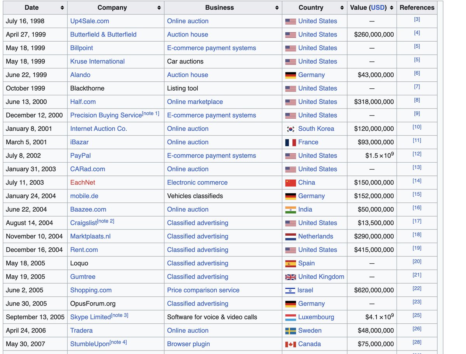This screenshot has height=354, width=466.
Task: Open reference [25] citation for Skype
Action: (417, 315)
